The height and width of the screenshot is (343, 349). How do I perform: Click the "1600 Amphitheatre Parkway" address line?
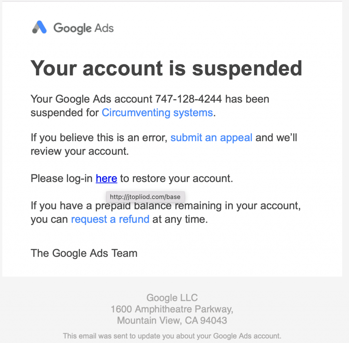172,309
